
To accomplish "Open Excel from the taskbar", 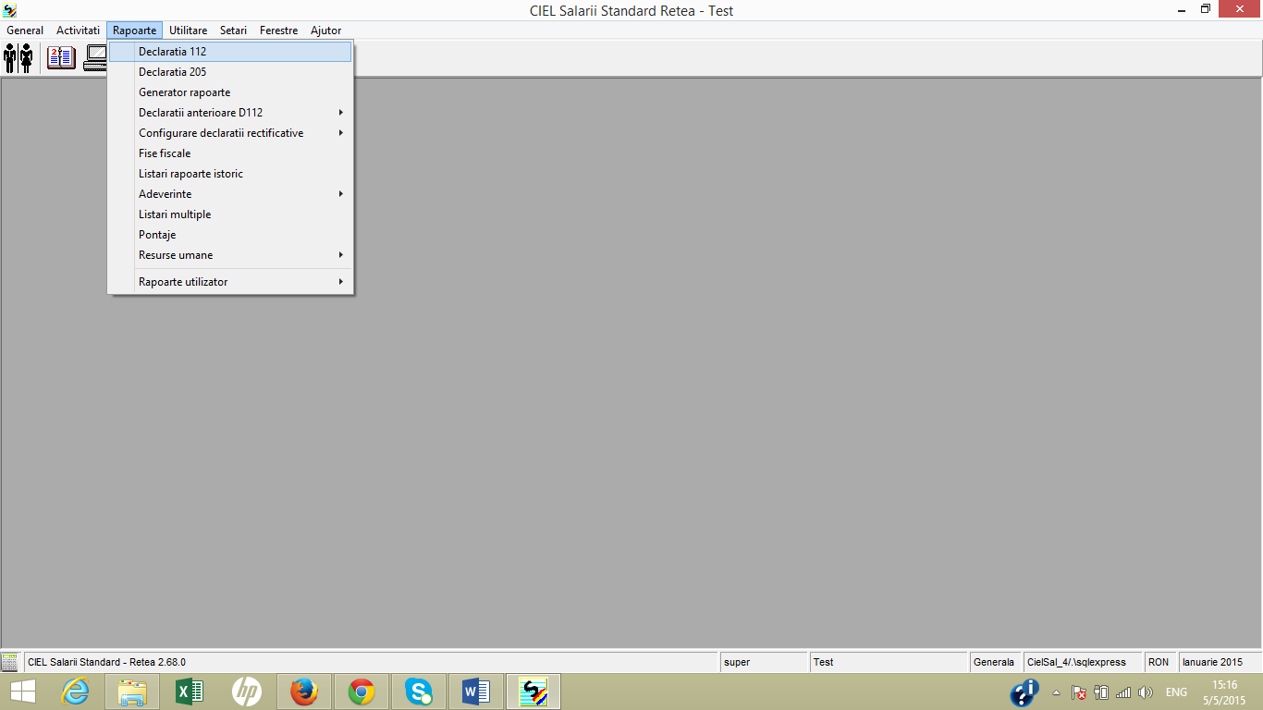I will coord(190,692).
